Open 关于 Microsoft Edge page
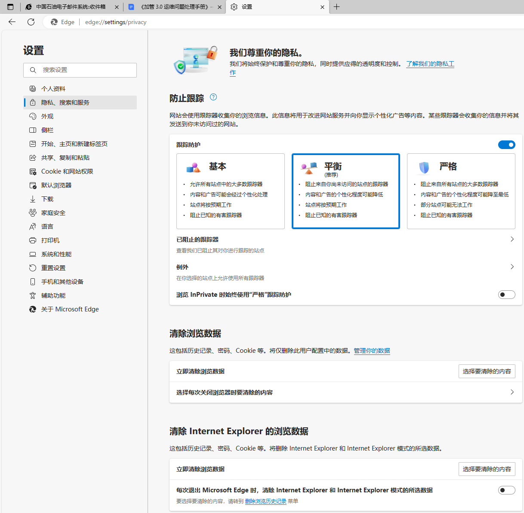524x513 pixels. 70,309
